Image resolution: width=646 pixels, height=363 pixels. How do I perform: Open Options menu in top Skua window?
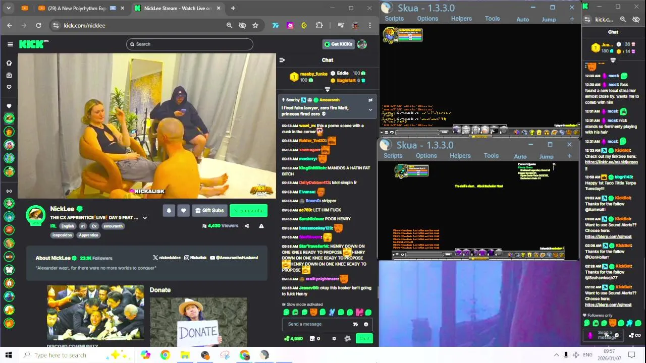[x=427, y=19]
